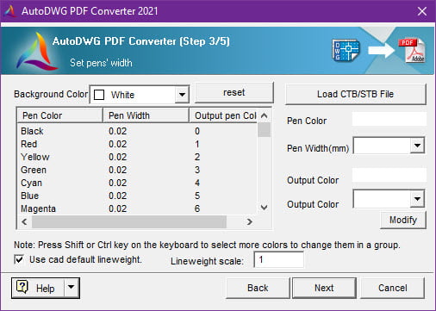Viewport: 436px width, 311px height.
Task: Click the Pen Width column header
Action: pos(146,115)
